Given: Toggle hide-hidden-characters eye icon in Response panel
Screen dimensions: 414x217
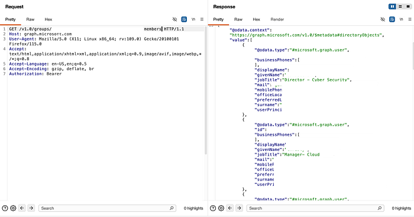Looking at the screenshot, I should [383, 19].
